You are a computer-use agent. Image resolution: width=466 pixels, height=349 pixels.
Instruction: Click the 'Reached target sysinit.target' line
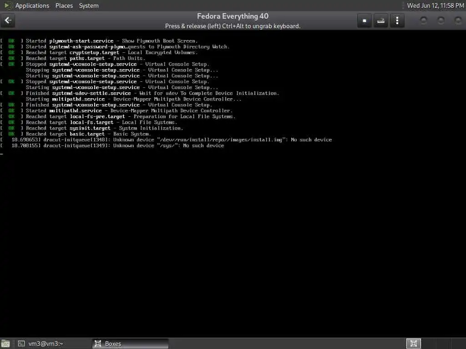click(91, 128)
